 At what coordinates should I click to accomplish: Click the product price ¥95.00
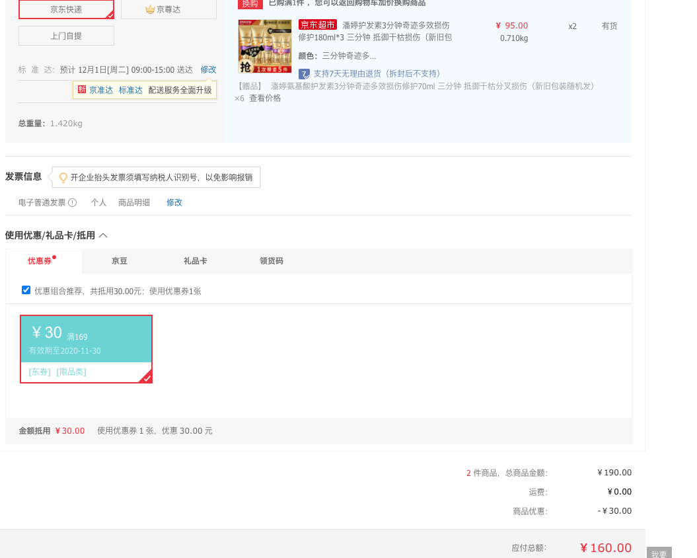[512, 25]
